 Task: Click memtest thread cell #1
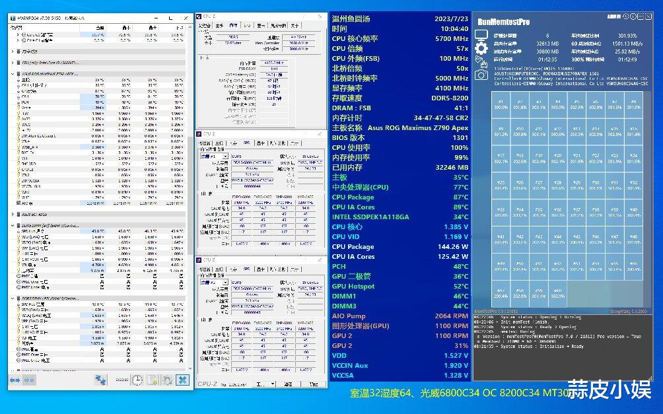[x=501, y=104]
